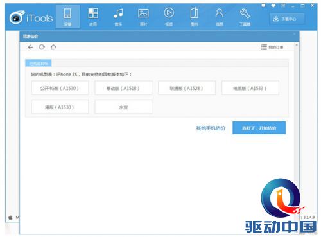Screen dimensions: 321x237
Task: Select the A1528 Unicom version option
Action: pos(187,88)
